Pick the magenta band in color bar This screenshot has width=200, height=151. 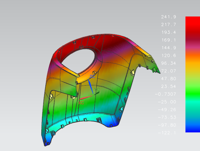pyautogui.click(x=192, y=47)
